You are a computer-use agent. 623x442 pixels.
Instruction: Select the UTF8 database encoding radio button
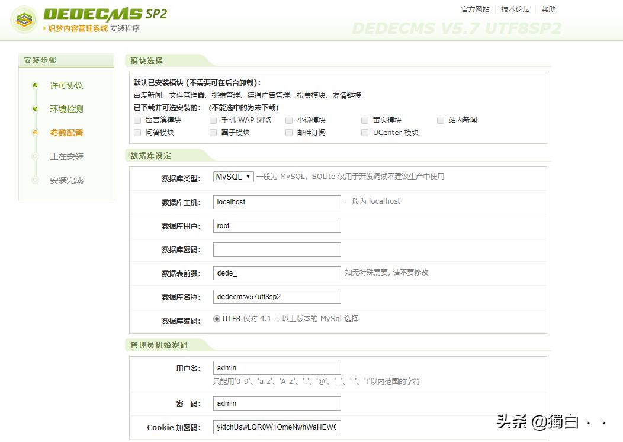(217, 320)
